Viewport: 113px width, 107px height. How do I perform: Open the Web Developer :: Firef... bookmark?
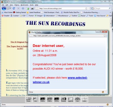[x=51, y=12]
